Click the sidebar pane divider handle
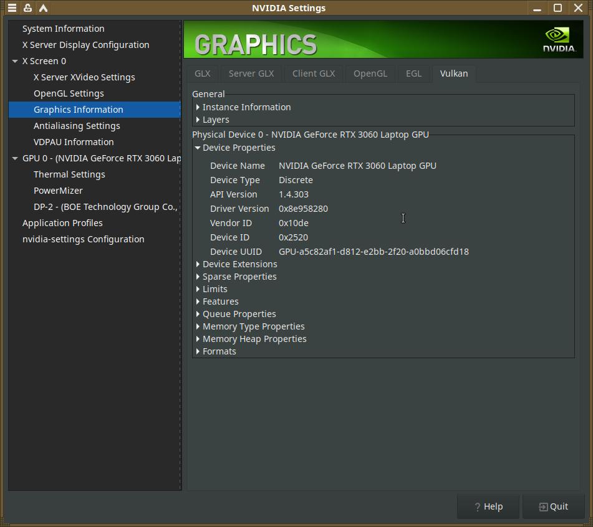Screen dimensions: 593x527 (x=181, y=255)
